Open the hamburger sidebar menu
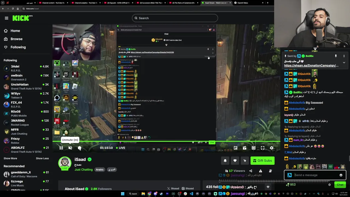The width and height of the screenshot is (350, 197). pyautogui.click(x=7, y=18)
